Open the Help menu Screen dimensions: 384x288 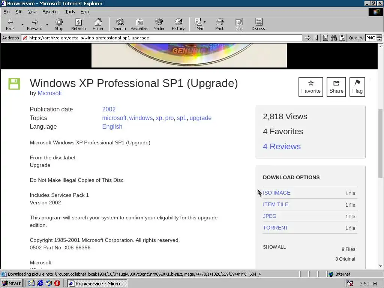pos(84,12)
